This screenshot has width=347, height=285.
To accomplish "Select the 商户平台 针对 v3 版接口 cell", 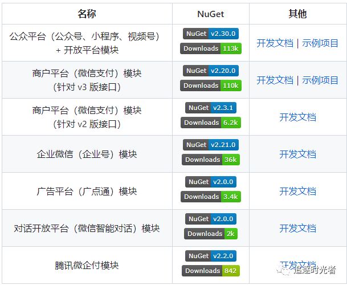I will tap(87, 80).
